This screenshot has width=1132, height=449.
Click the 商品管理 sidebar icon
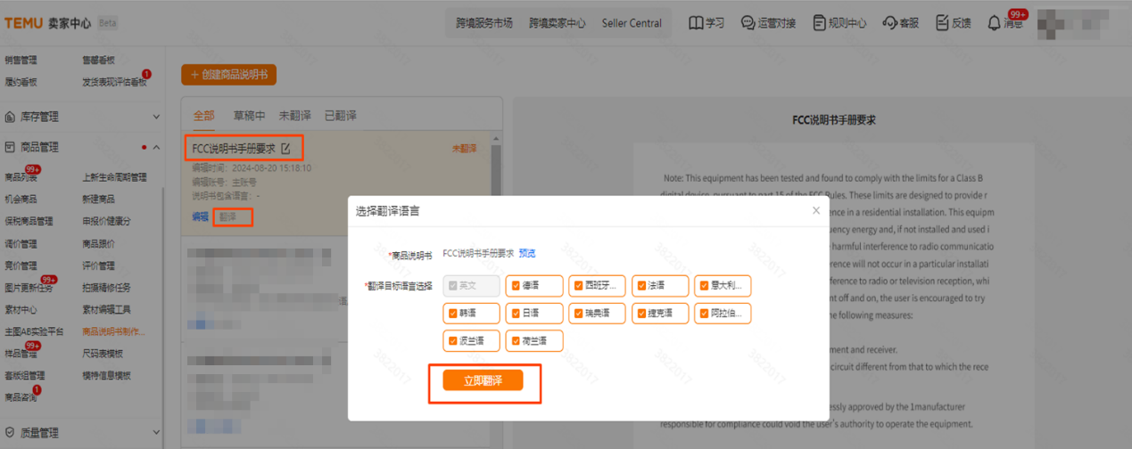click(x=11, y=147)
